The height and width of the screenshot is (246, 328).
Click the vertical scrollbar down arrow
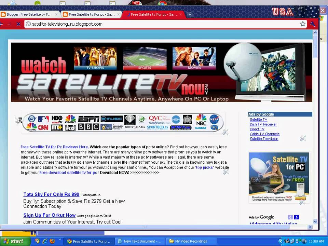[315, 221]
